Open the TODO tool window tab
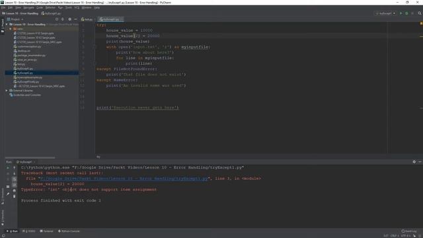The image size is (423, 238). pos(29,231)
